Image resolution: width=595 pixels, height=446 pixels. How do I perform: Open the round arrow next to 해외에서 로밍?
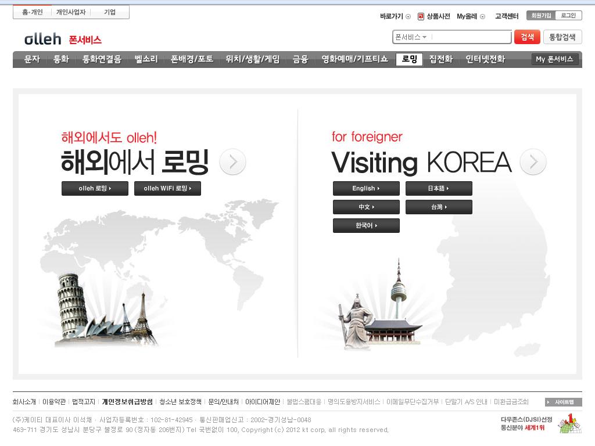pos(232,161)
